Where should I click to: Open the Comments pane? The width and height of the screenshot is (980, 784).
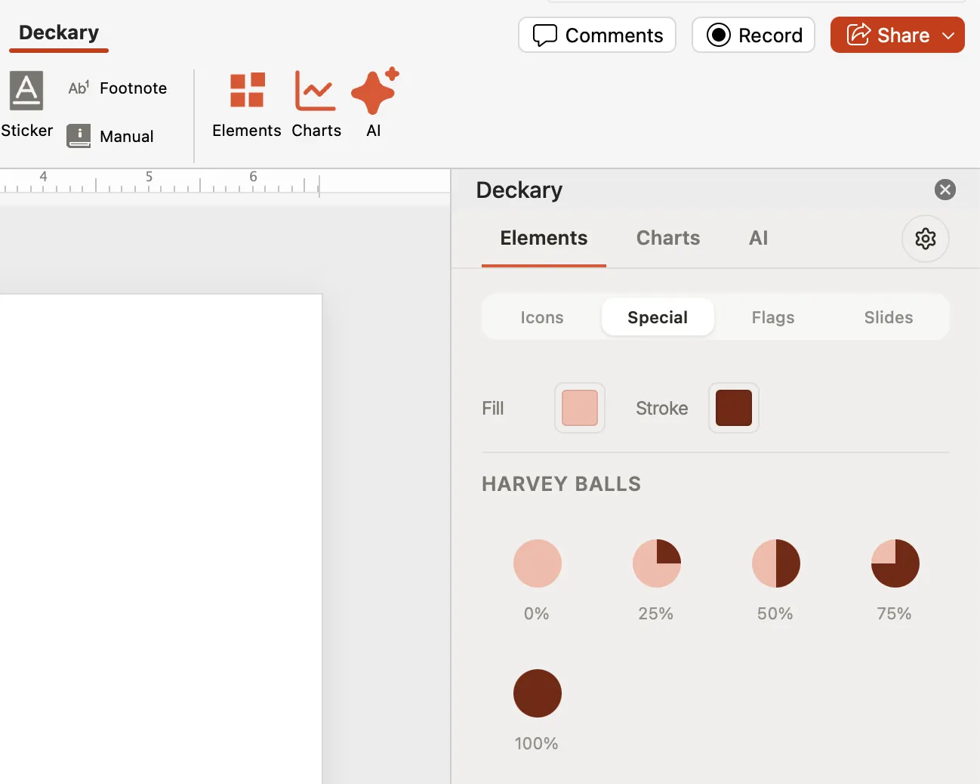pos(596,35)
